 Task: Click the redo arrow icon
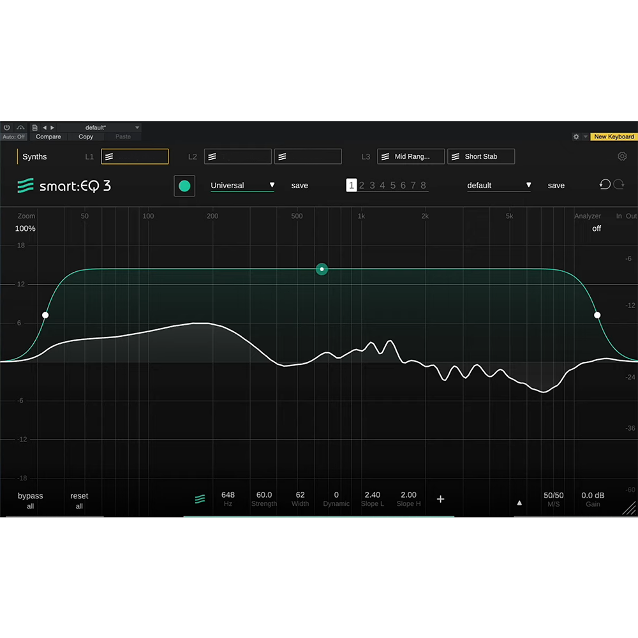coord(618,184)
